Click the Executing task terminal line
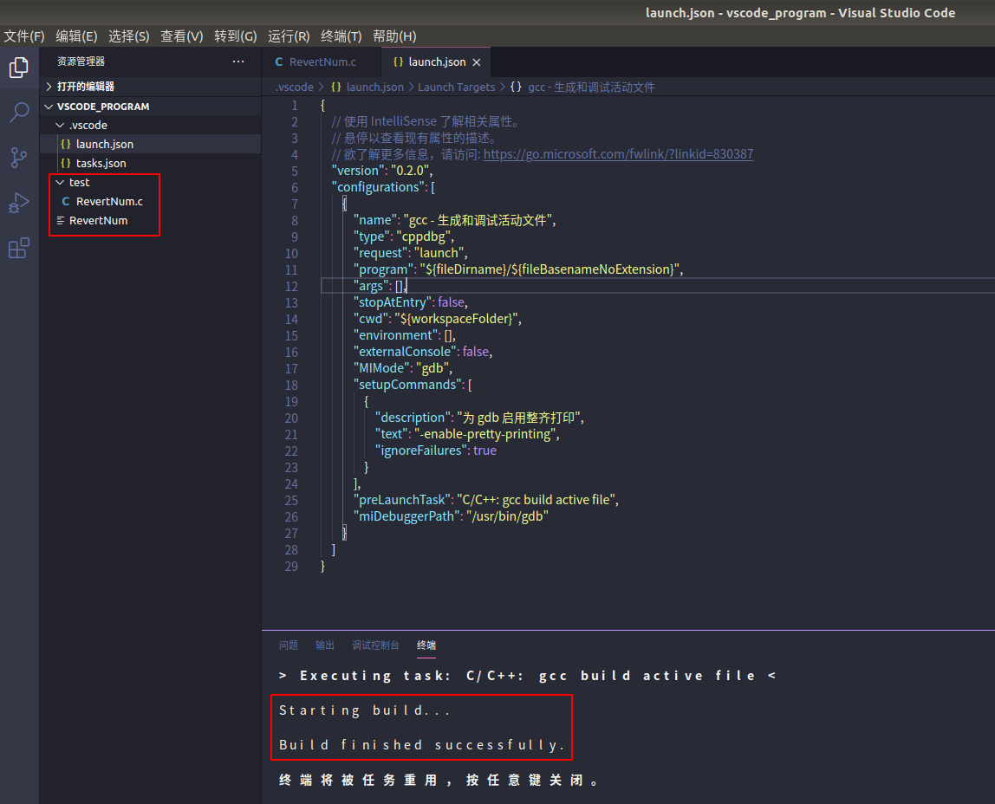Screen dimensions: 995x804 (x=527, y=676)
